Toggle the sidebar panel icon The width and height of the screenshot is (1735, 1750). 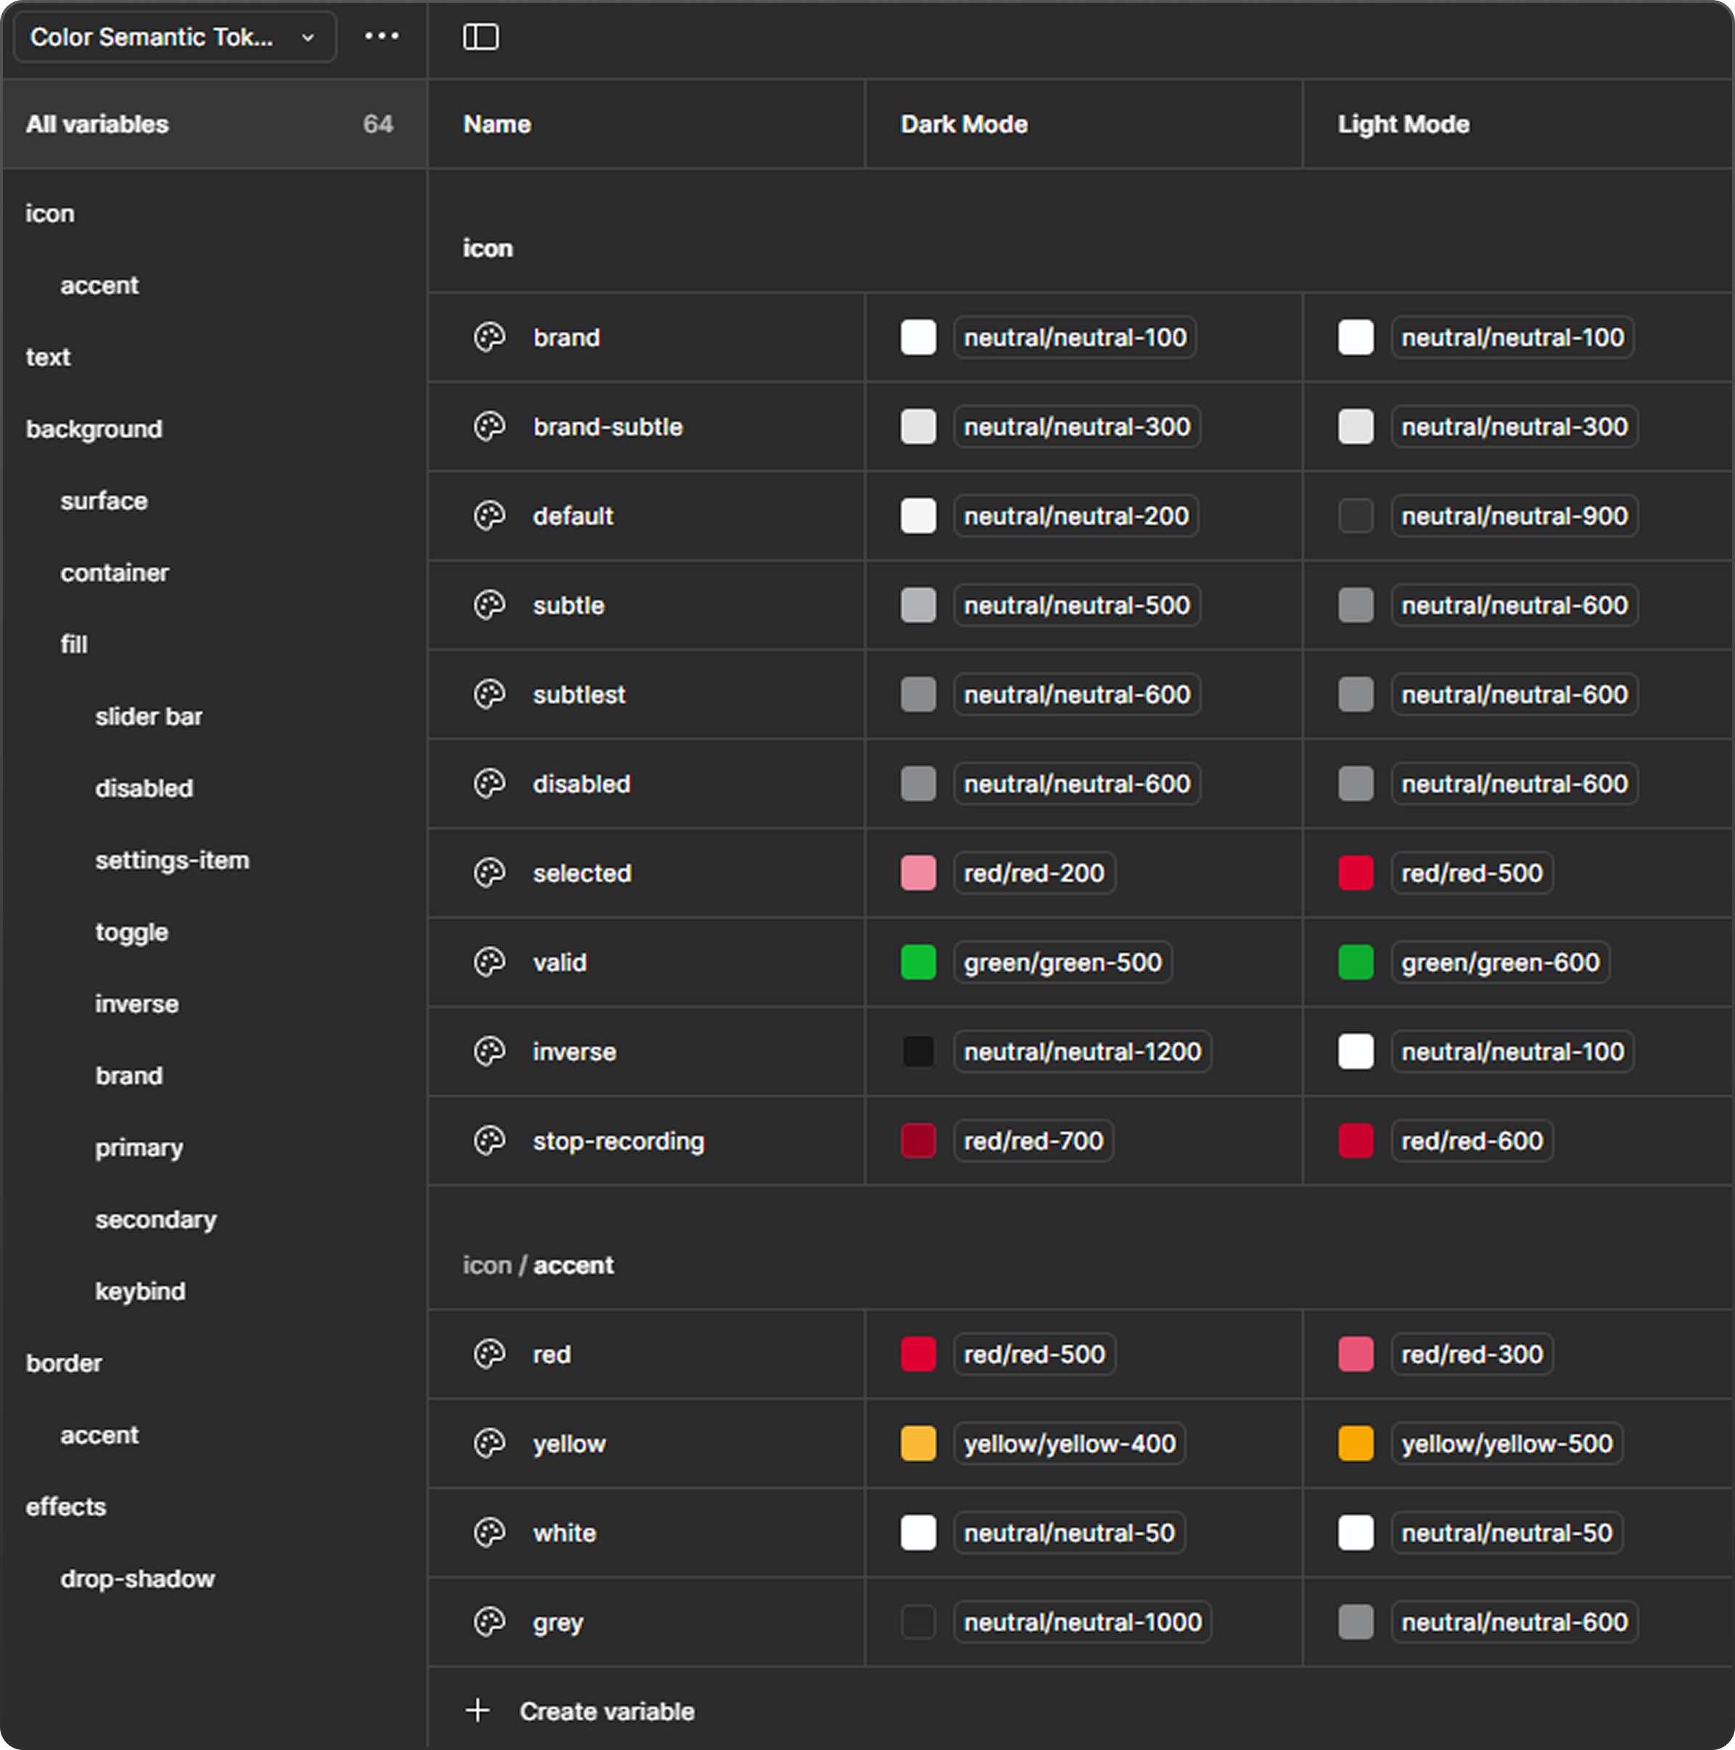(480, 37)
